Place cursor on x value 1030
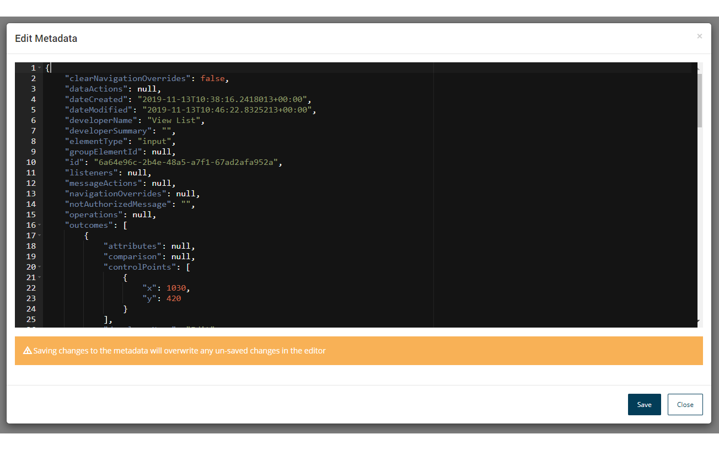Screen dimensions: 719x450 click(178, 288)
